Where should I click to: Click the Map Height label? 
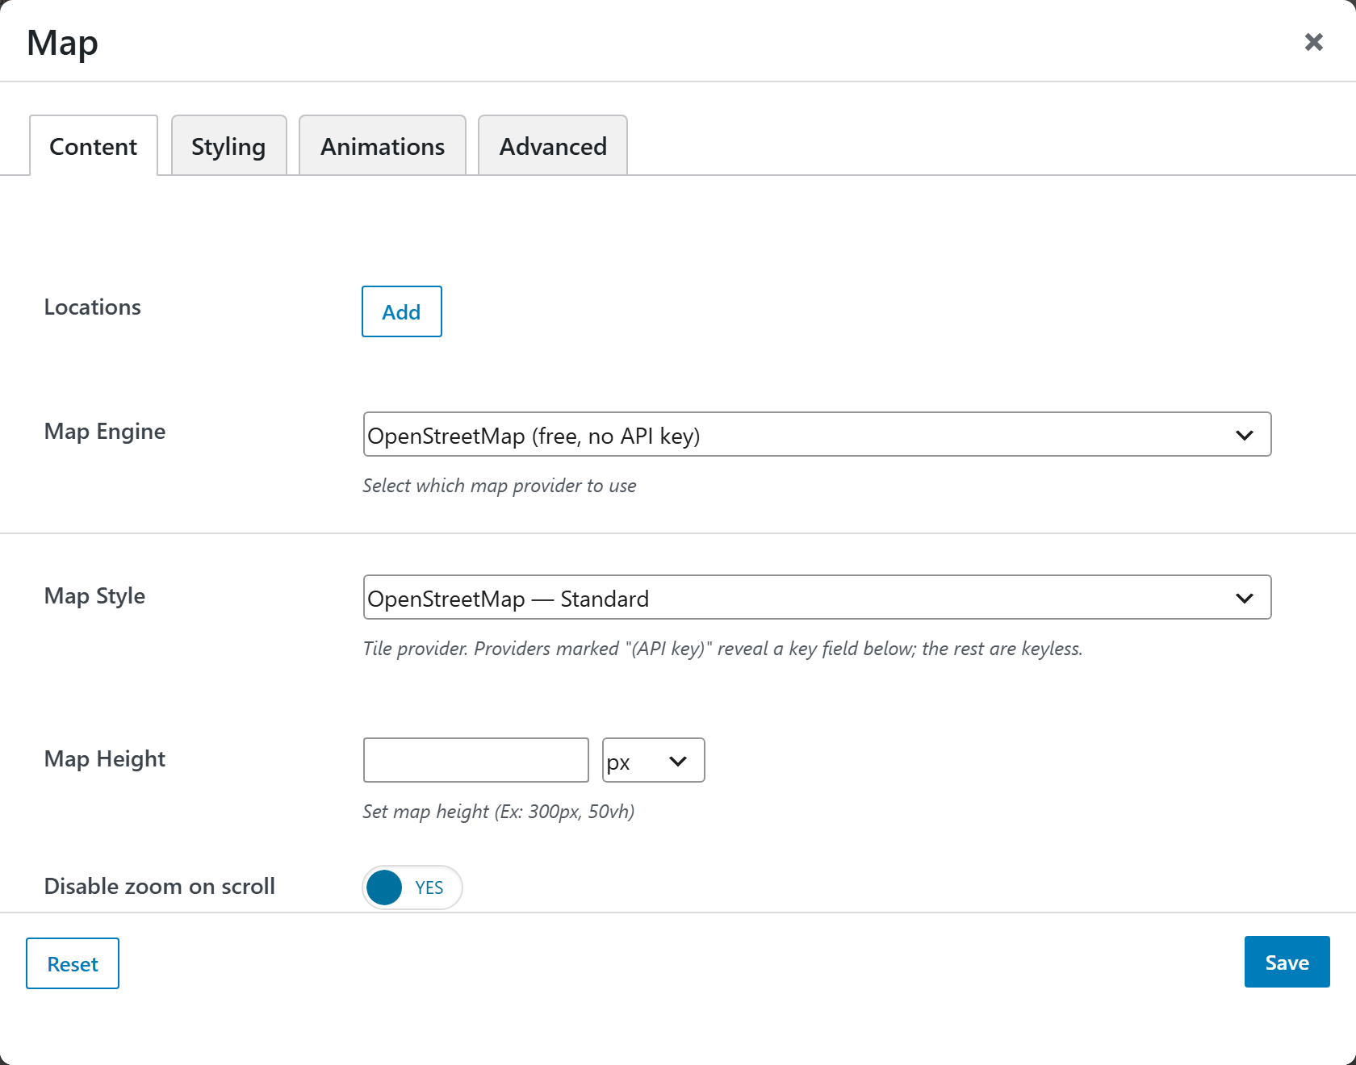(x=105, y=759)
